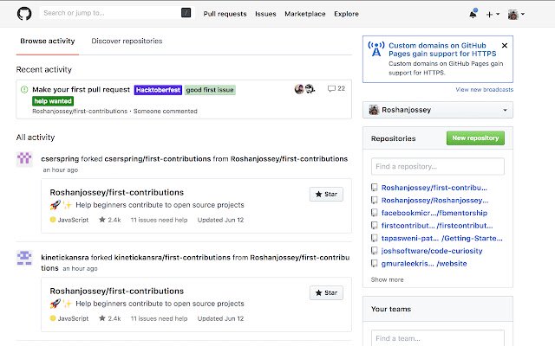The width and height of the screenshot is (555, 346).
Task: Click repo icon next to facebookmicr.../fbmentorship
Action: click(374, 213)
